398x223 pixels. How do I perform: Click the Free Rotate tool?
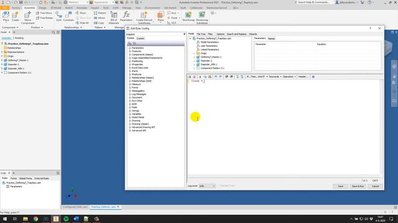coord(44,18)
